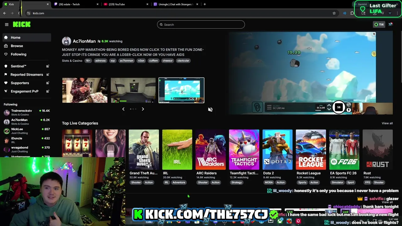Open Reported Streamers sidebar entry
402x226 pixels.
point(27,75)
